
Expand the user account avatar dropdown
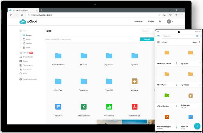[170, 21]
